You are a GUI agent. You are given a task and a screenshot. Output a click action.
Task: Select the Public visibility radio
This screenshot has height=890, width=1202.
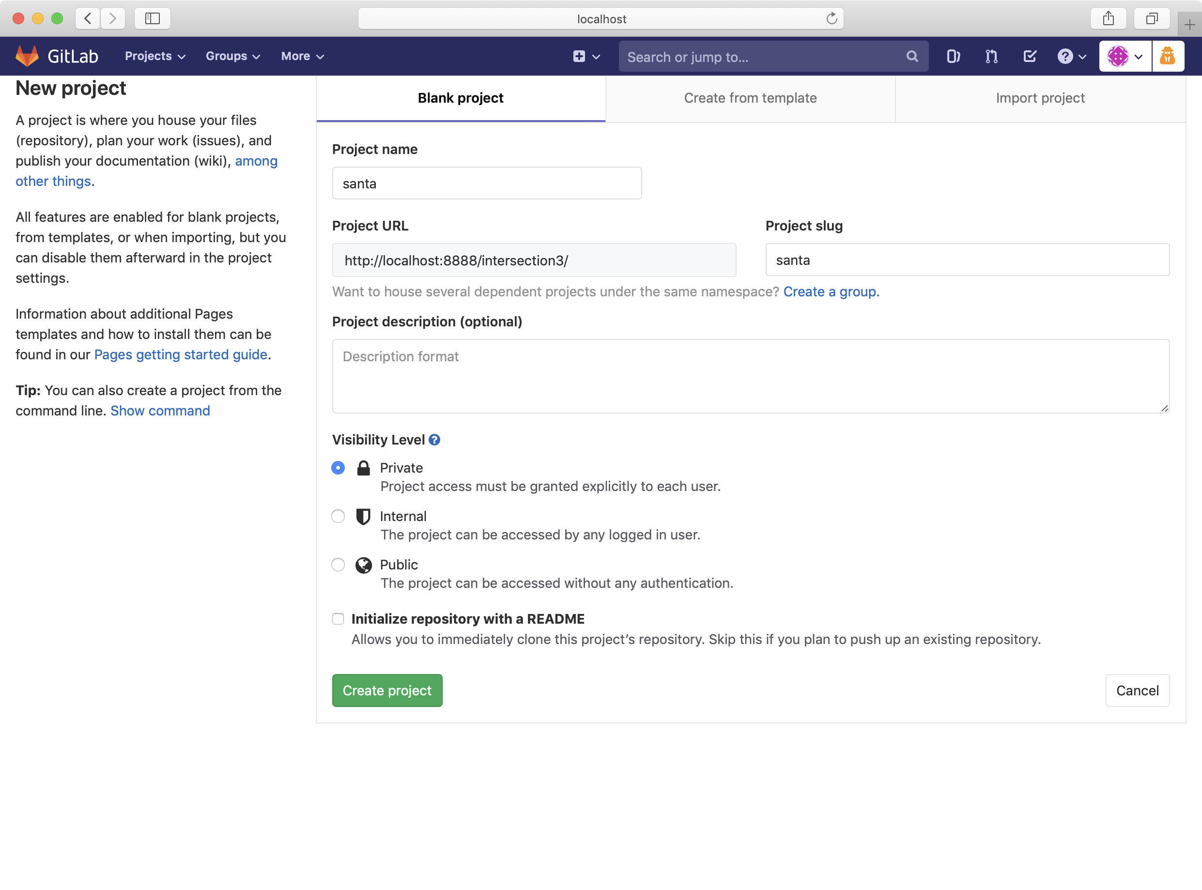(338, 565)
